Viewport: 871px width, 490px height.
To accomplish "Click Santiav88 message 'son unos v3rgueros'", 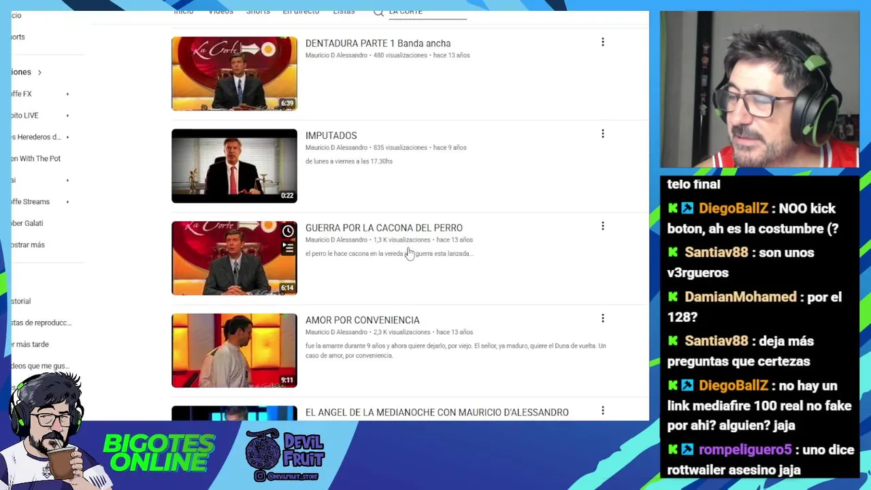I will [756, 262].
